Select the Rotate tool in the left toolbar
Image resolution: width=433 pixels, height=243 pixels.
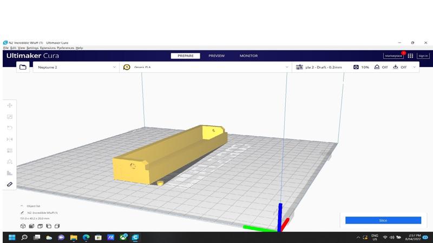(10, 128)
